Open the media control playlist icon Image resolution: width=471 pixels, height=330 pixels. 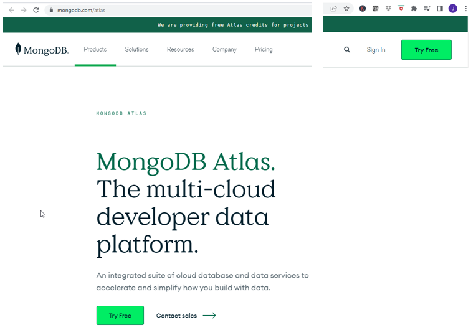(x=427, y=9)
